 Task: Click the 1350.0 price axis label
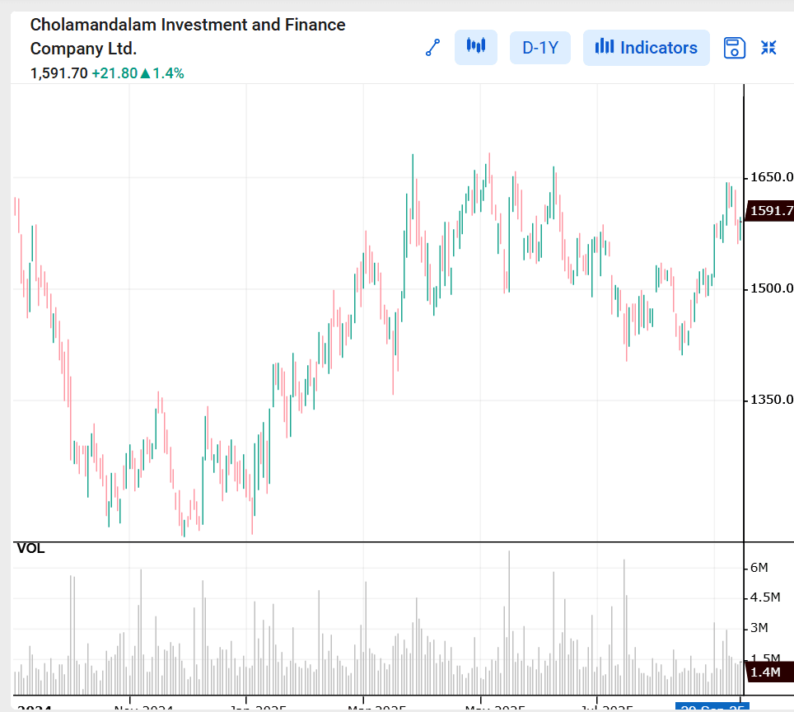[772, 400]
